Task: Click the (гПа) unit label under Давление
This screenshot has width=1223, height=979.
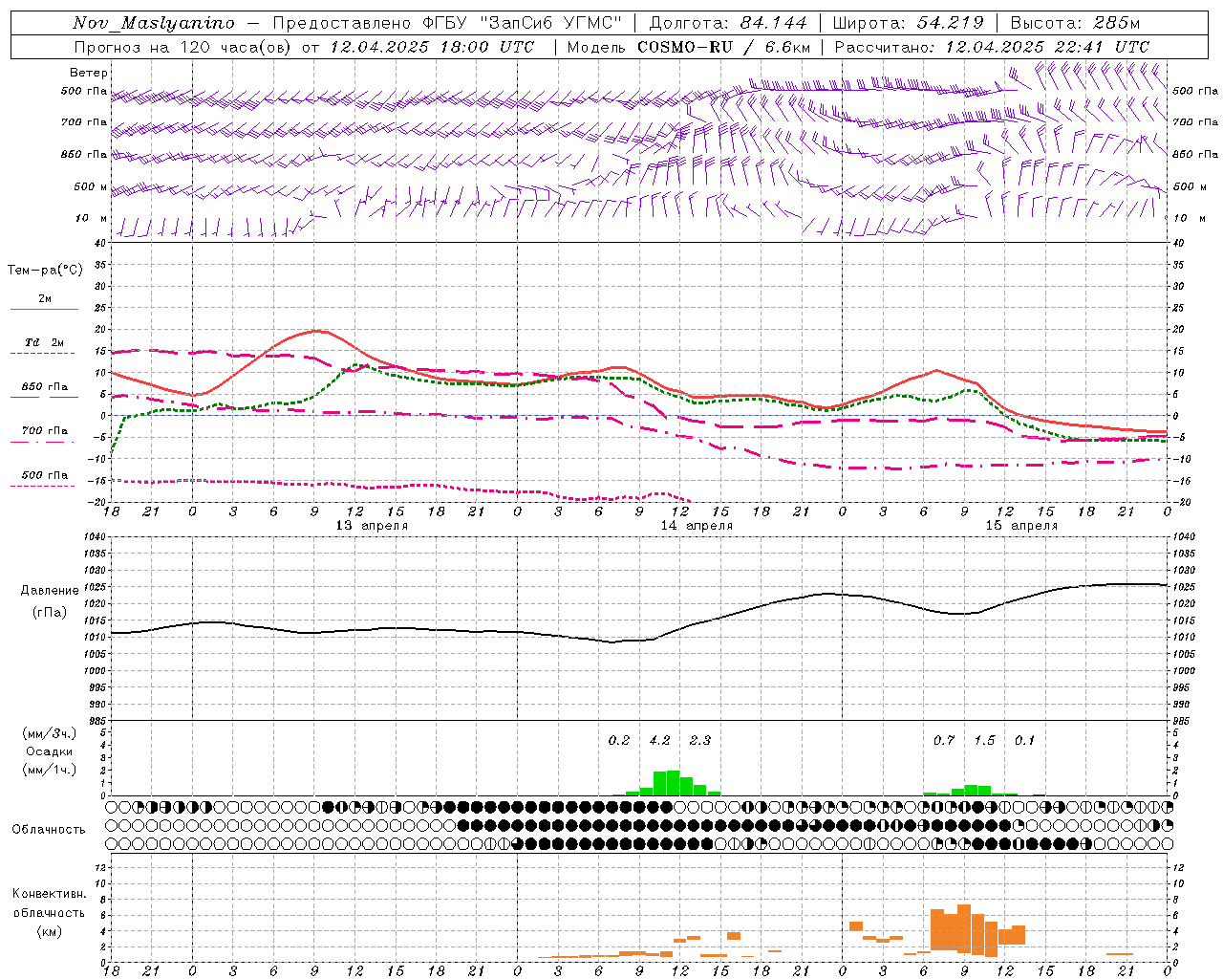Action: point(50,613)
